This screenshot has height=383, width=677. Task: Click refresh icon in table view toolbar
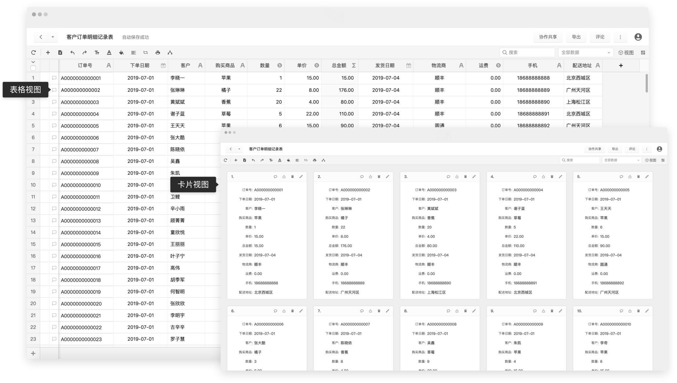click(34, 53)
